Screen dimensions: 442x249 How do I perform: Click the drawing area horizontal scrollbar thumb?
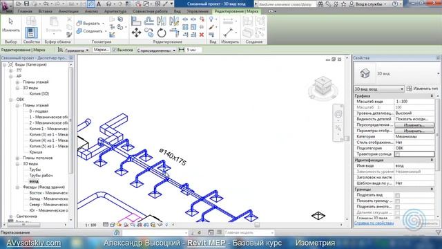click(257, 225)
